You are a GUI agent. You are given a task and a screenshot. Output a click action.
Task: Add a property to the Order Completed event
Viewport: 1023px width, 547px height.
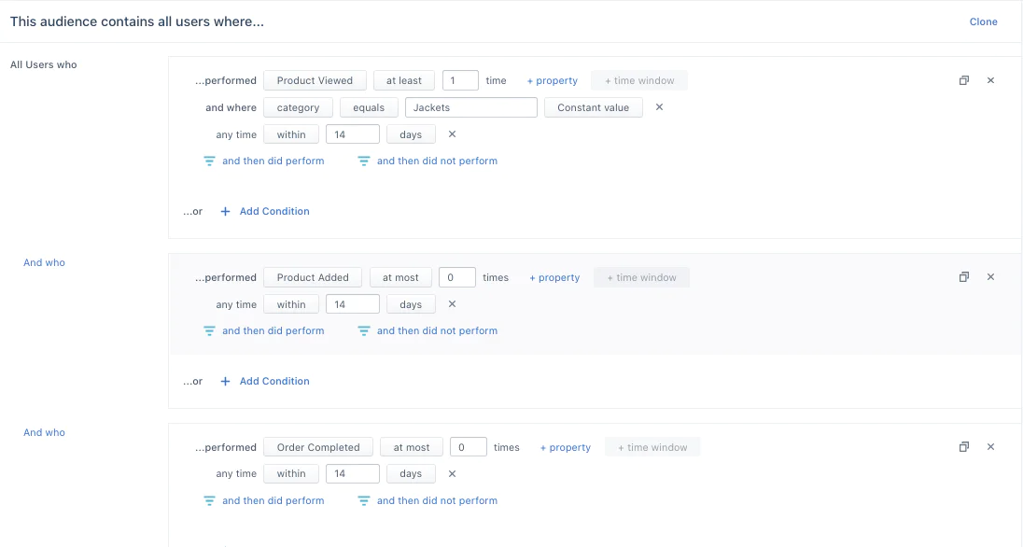(x=565, y=447)
